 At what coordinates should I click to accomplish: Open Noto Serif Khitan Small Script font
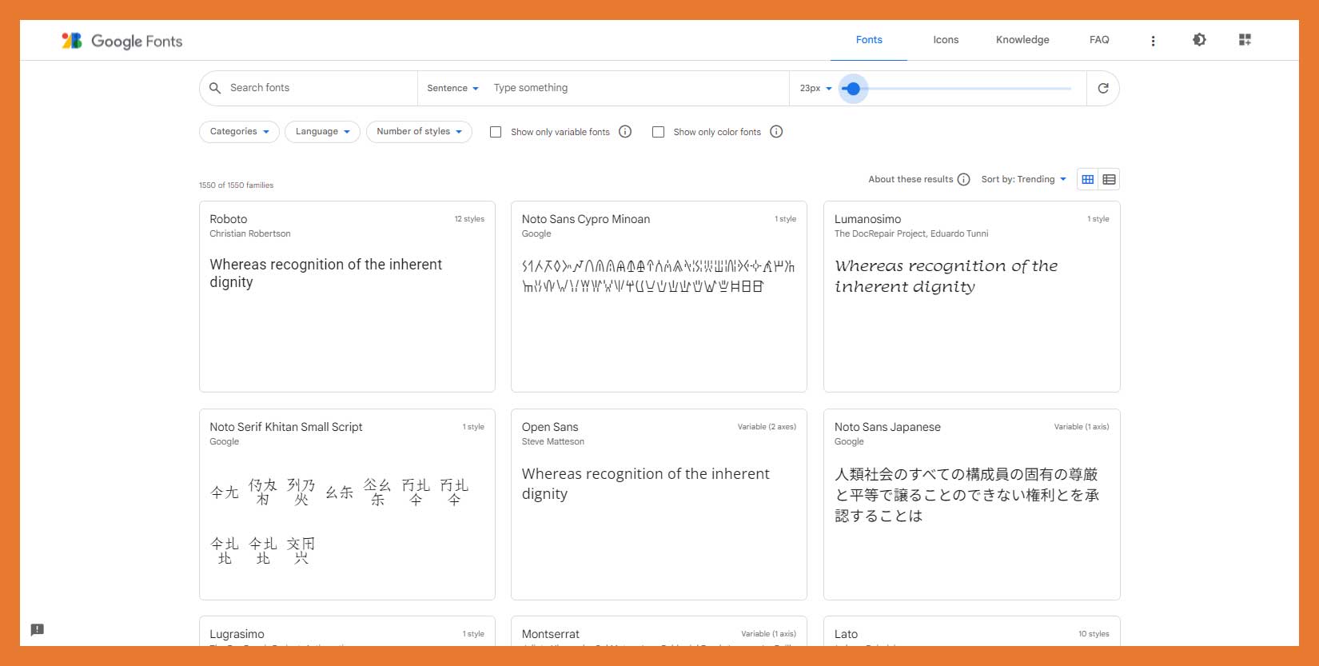[347, 504]
